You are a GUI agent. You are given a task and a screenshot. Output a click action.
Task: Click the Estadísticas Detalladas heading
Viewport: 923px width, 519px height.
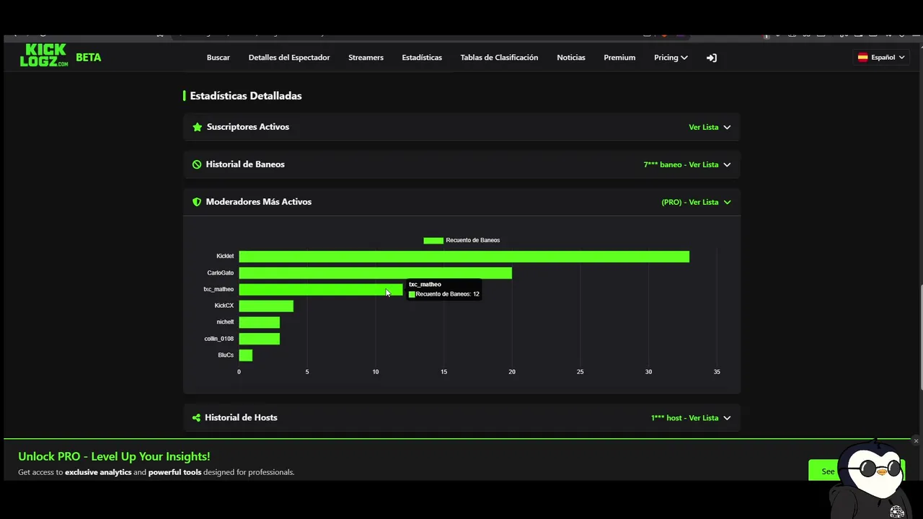(246, 96)
